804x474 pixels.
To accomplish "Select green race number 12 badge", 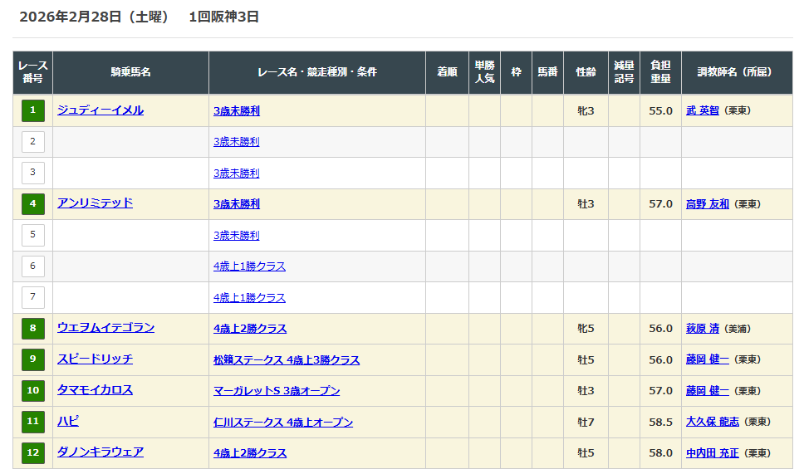I will click(33, 453).
